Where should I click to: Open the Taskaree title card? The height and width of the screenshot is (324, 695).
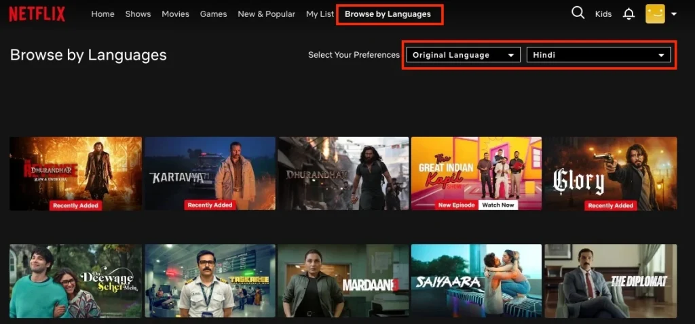(210, 281)
